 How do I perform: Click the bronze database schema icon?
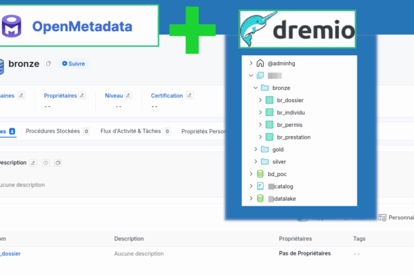pos(1,66)
